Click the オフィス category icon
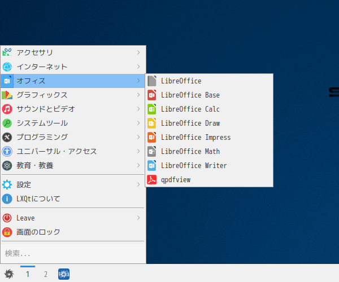Screen dimensions: 339x282 coord(7,81)
